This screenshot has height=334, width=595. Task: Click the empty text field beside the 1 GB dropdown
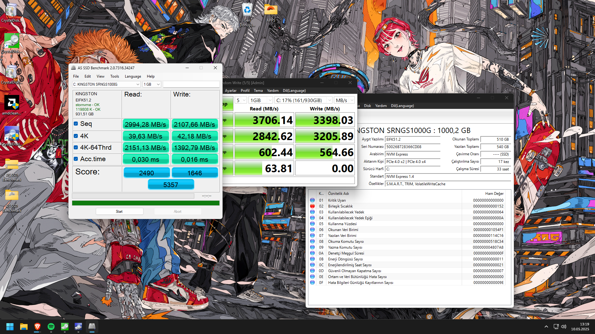(x=191, y=84)
